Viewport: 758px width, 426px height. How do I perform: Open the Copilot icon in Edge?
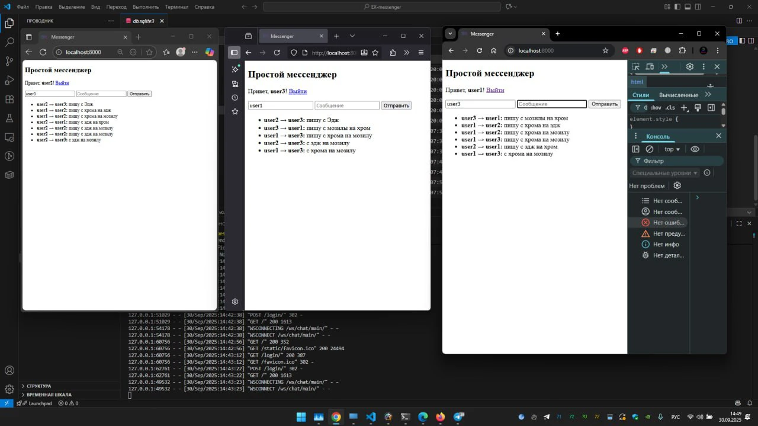click(209, 52)
